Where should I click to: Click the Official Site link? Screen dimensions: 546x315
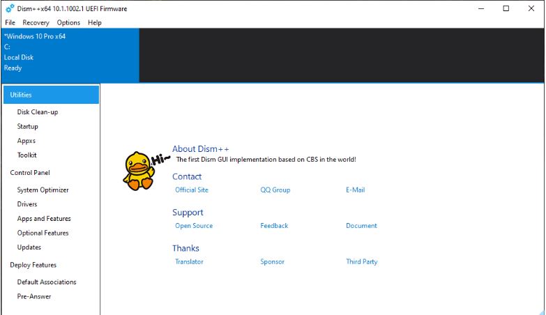tap(192, 190)
